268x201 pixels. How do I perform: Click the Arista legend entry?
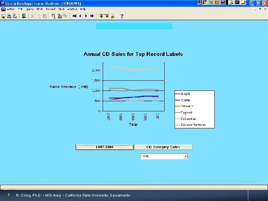pos(182,100)
